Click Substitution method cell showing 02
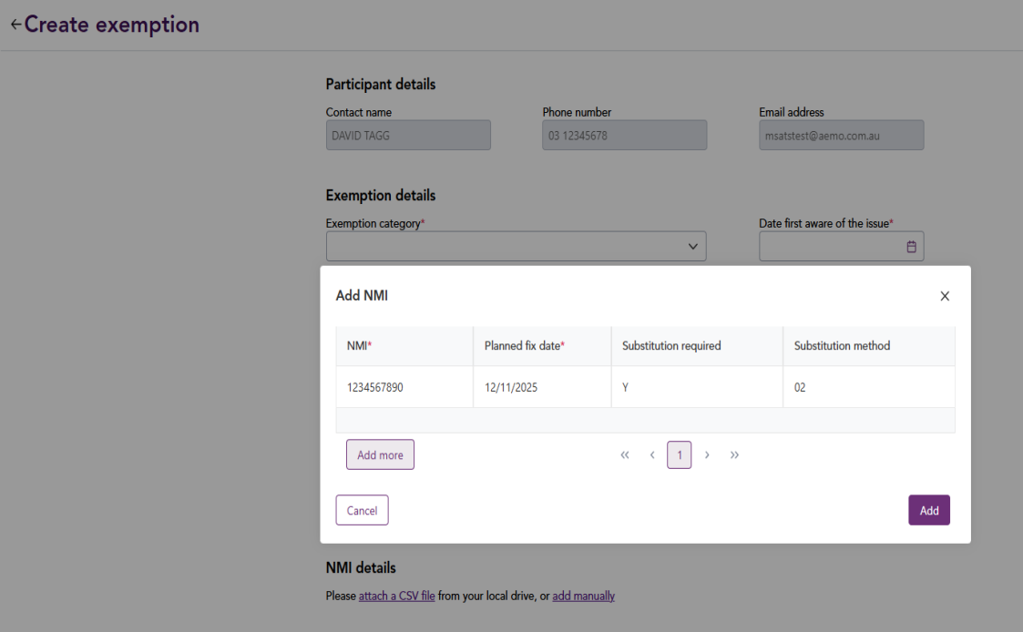 (867, 387)
